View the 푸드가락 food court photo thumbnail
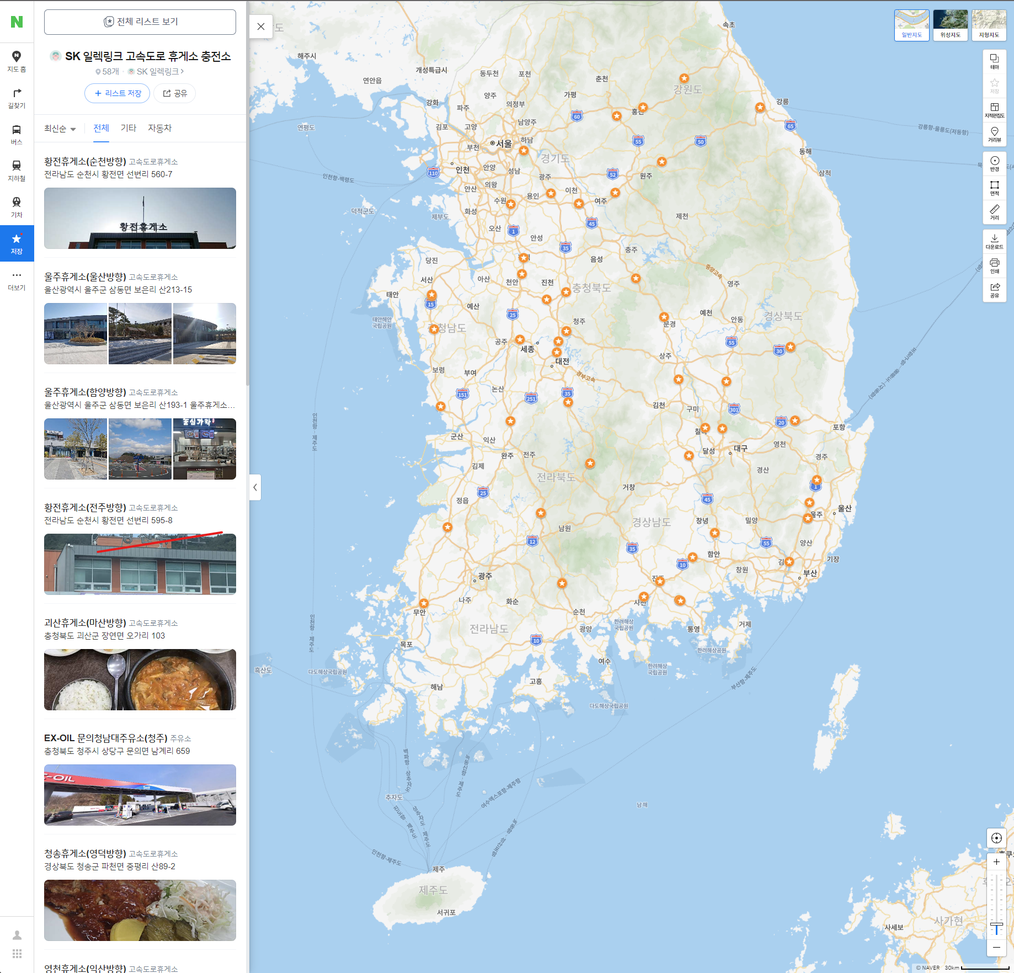Screen dimensions: 1014x973 click(205, 449)
